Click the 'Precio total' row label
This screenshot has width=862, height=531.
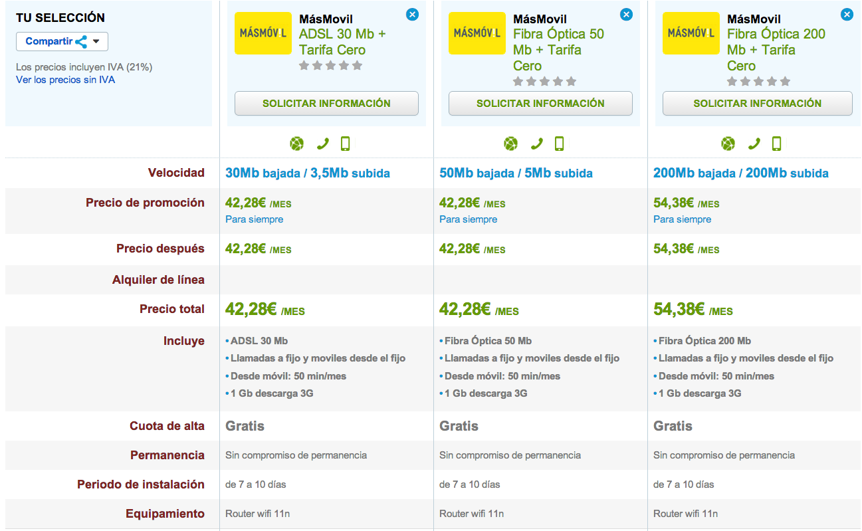pos(172,309)
